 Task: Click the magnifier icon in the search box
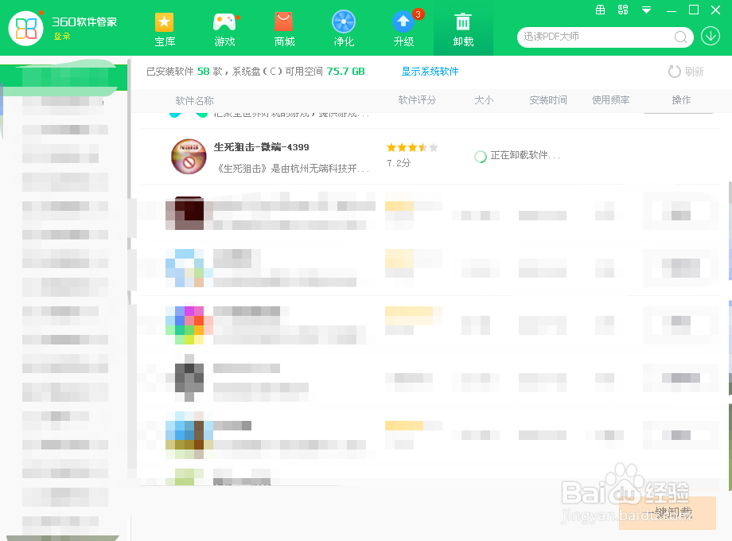coord(681,37)
